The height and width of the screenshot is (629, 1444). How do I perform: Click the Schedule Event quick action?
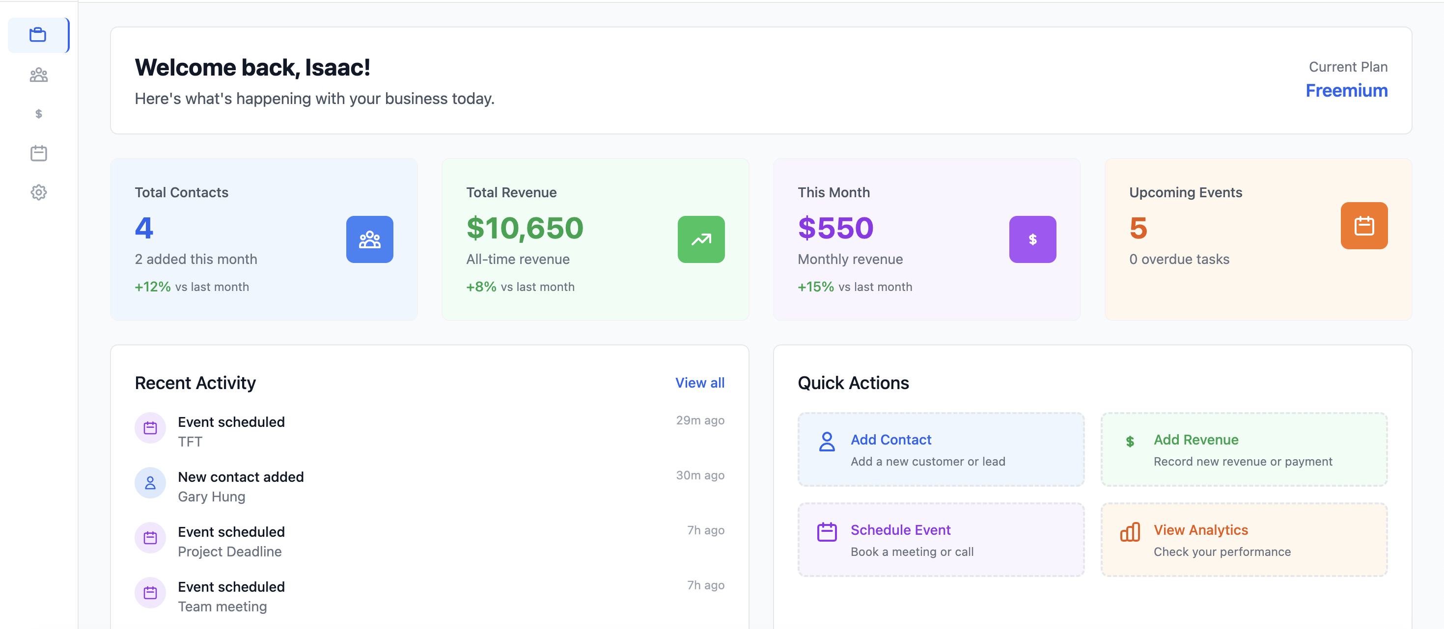(941, 539)
